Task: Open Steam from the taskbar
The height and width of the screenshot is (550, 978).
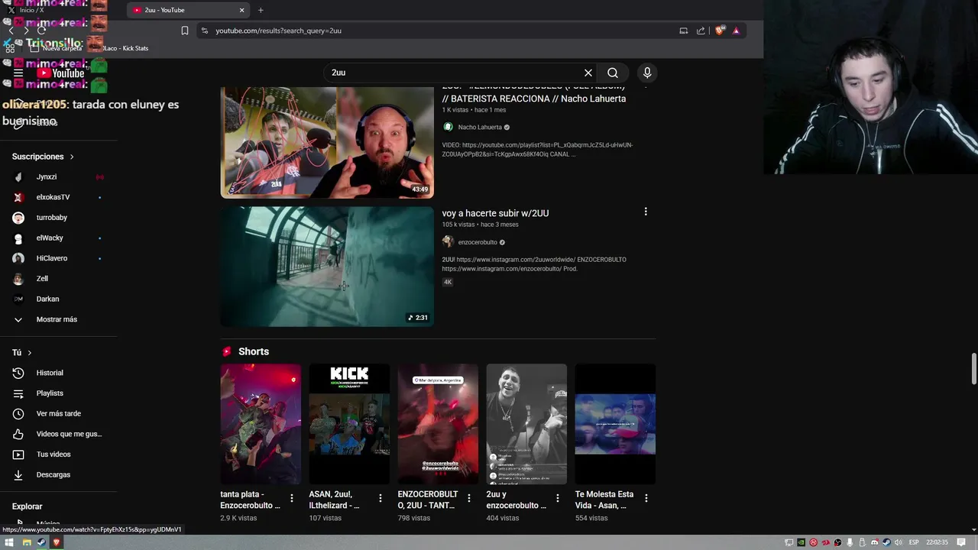Action: (41, 542)
